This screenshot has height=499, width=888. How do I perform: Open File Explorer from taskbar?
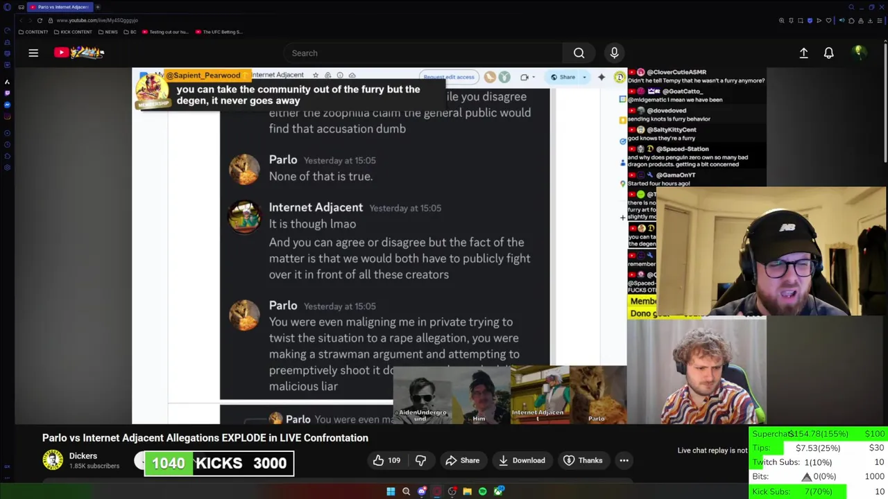(467, 491)
